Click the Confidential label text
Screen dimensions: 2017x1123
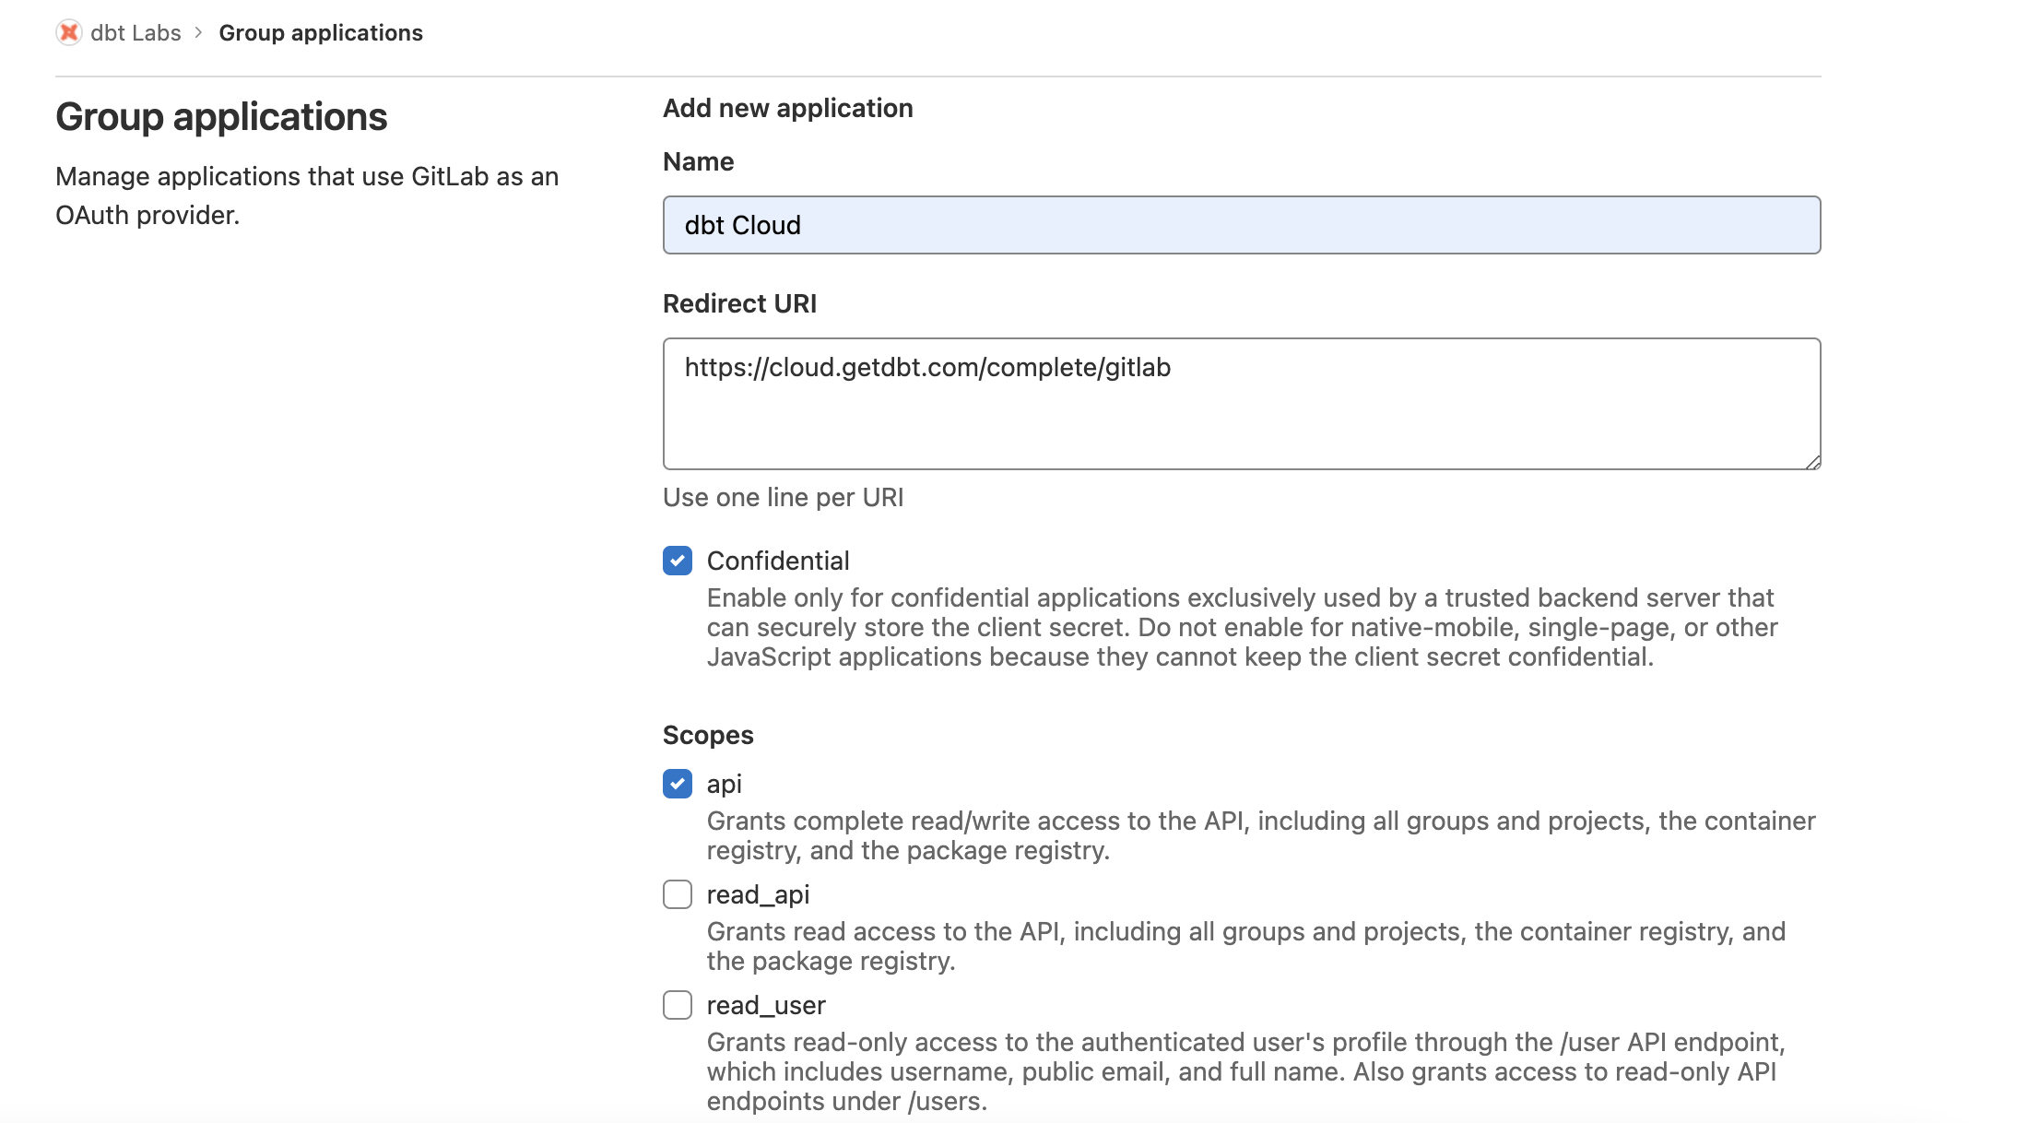coord(778,561)
